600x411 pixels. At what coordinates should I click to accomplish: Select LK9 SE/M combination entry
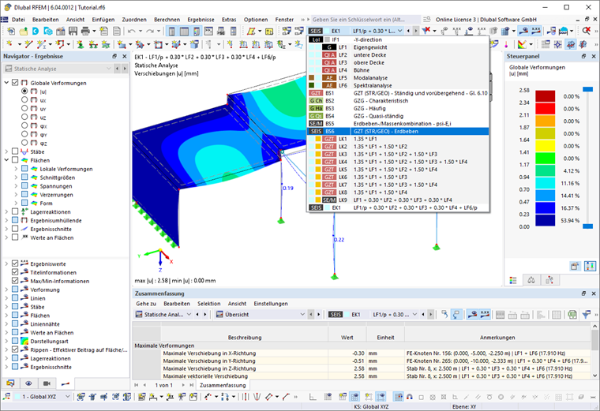[398, 200]
